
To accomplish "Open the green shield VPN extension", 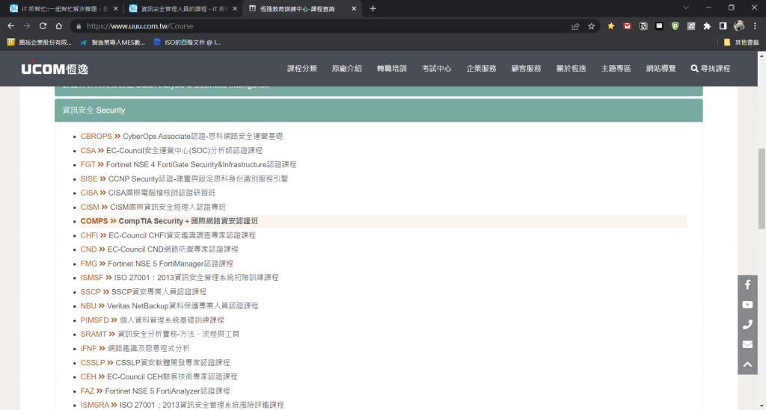I will (675, 26).
